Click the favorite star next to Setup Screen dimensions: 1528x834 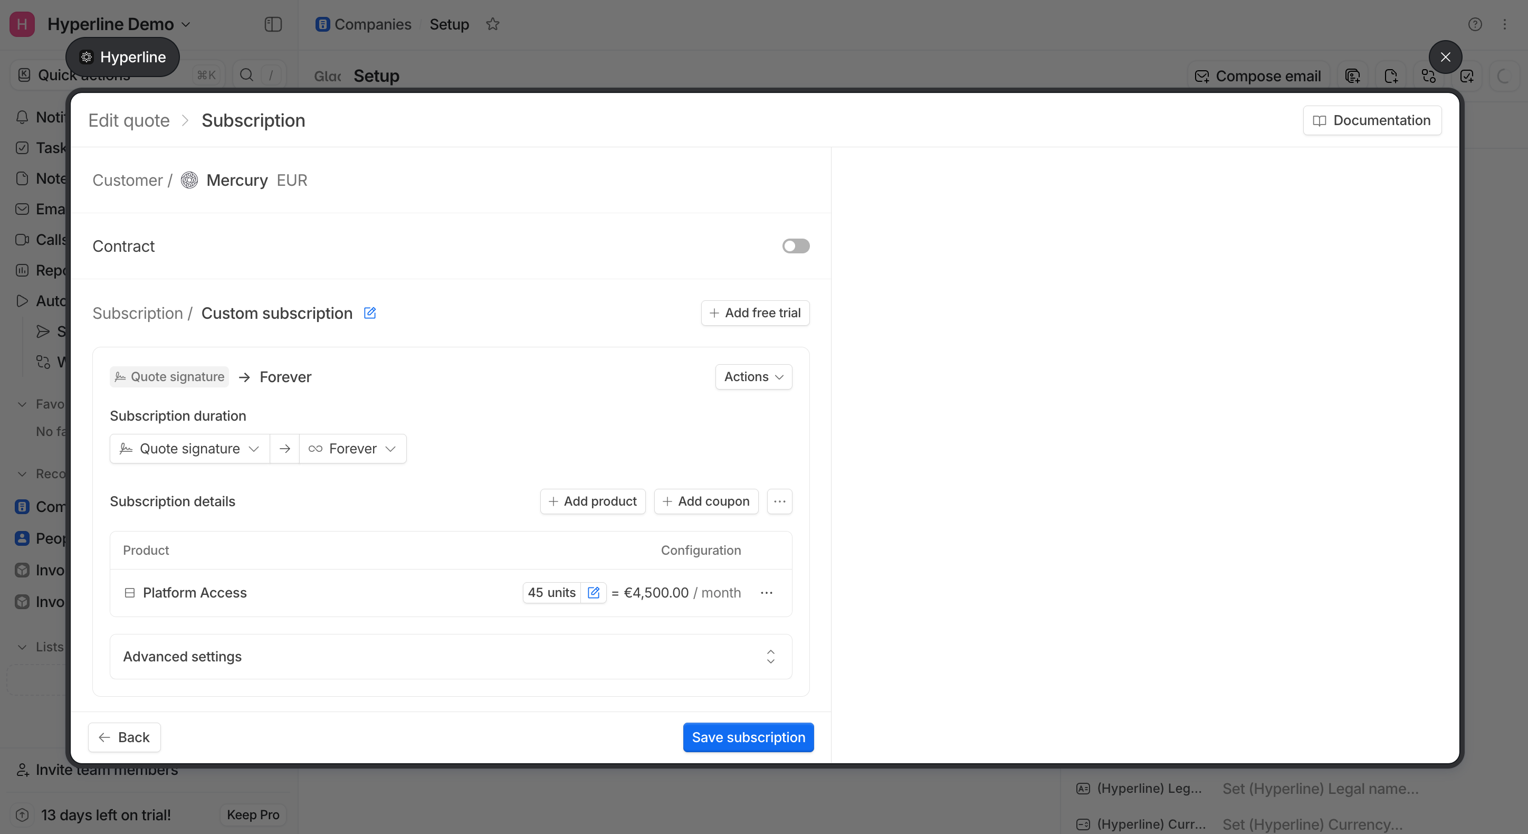(x=492, y=24)
